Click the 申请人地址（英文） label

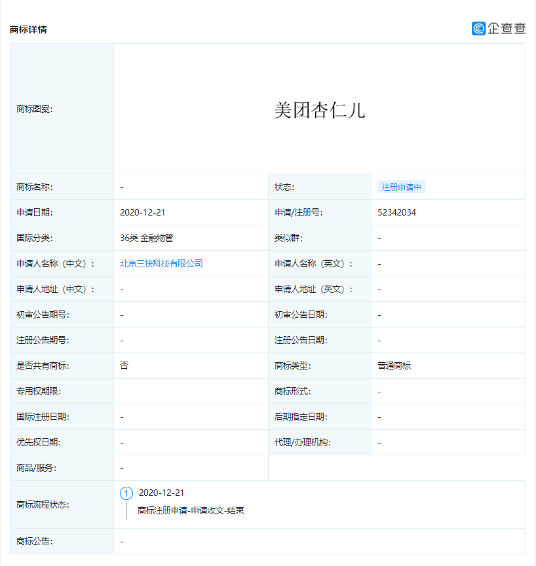(x=313, y=289)
